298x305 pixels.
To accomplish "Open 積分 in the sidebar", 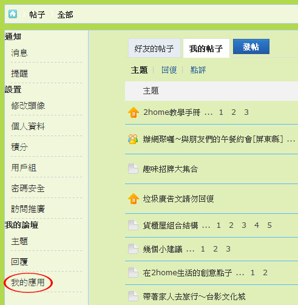I will coord(19,147).
